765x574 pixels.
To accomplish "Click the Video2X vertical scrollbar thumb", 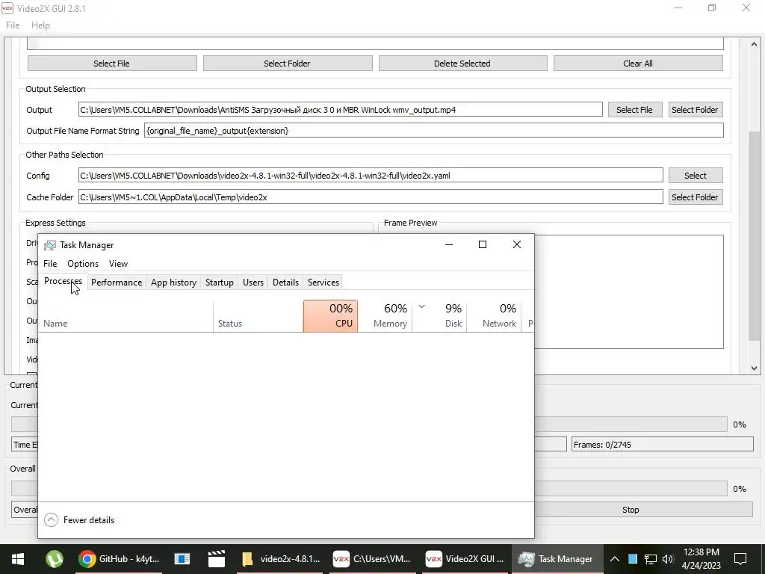I will tap(755, 235).
